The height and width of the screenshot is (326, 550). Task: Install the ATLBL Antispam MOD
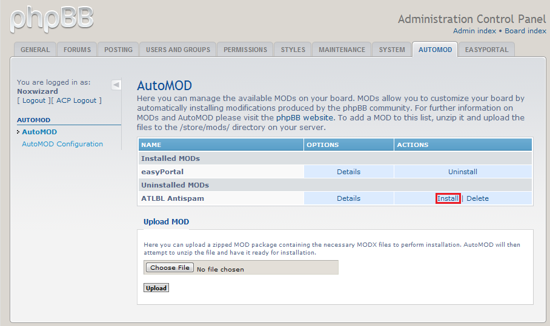(448, 198)
